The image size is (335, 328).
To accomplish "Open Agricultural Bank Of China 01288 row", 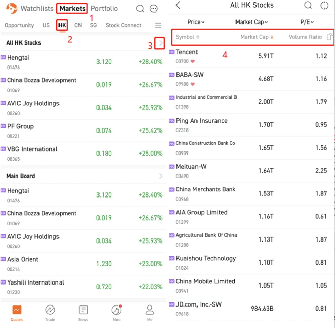I will [251, 240].
